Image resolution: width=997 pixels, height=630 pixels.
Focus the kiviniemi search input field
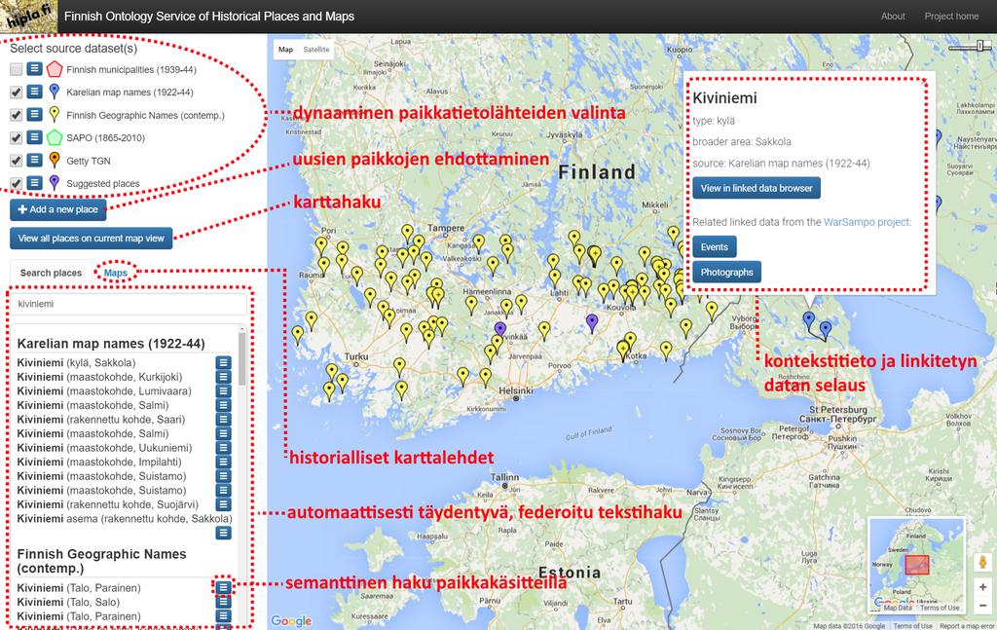[x=129, y=304]
